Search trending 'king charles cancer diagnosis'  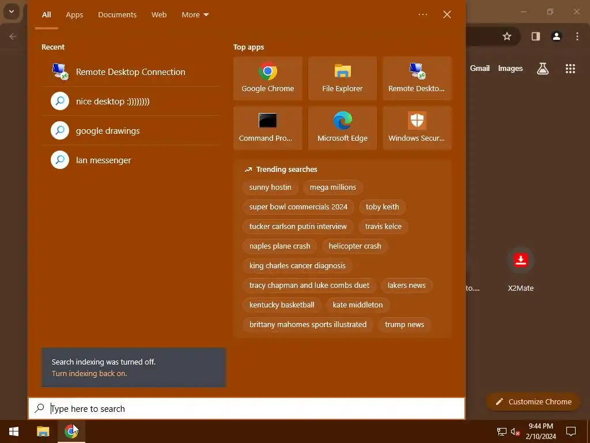pos(297,265)
